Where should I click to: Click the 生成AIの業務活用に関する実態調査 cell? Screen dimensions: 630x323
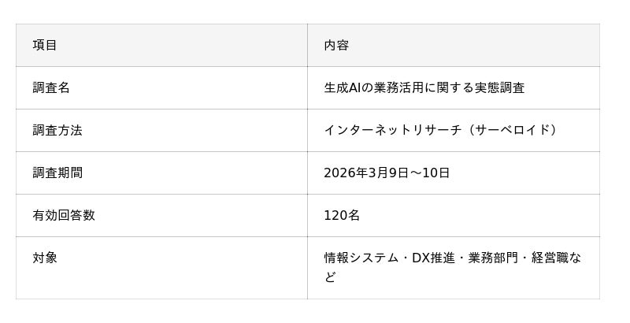click(424, 88)
